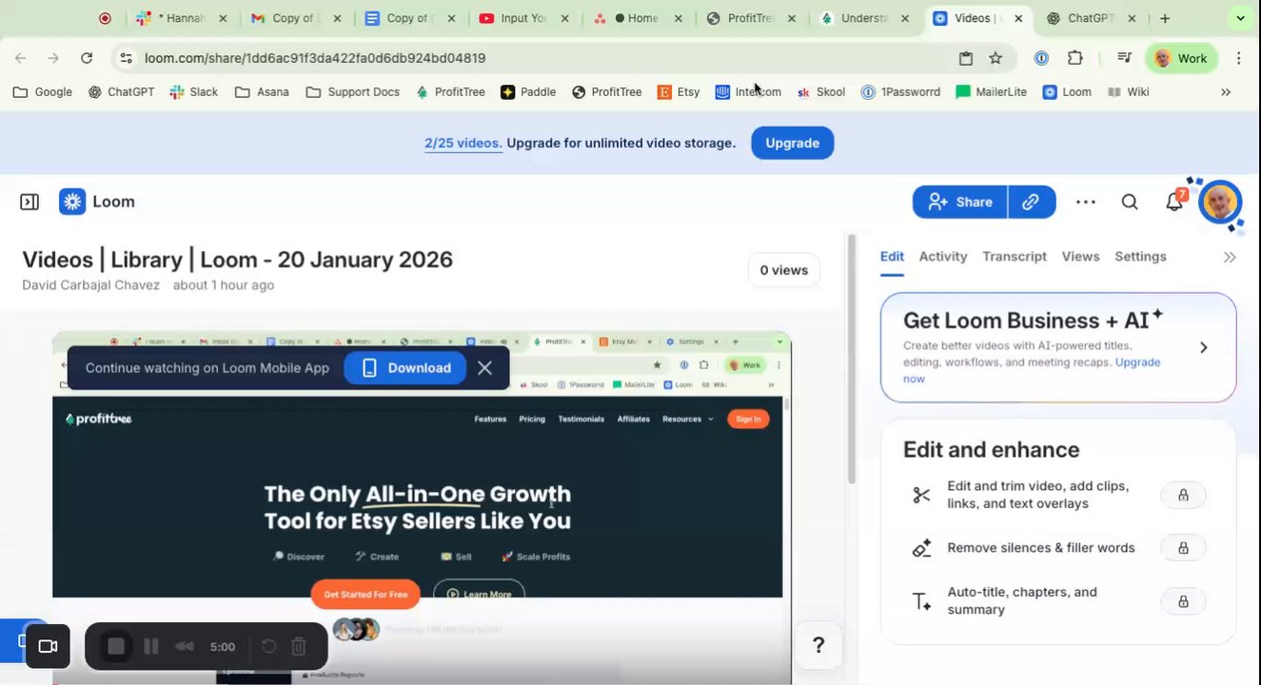Viewport: 1261px width, 685px height.
Task: Bookmark this page with the star icon
Action: tap(995, 58)
